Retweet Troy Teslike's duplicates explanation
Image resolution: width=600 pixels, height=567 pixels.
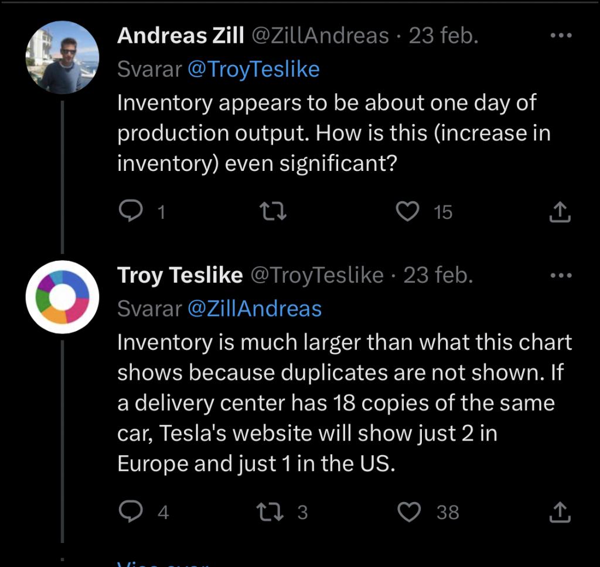tap(270, 512)
